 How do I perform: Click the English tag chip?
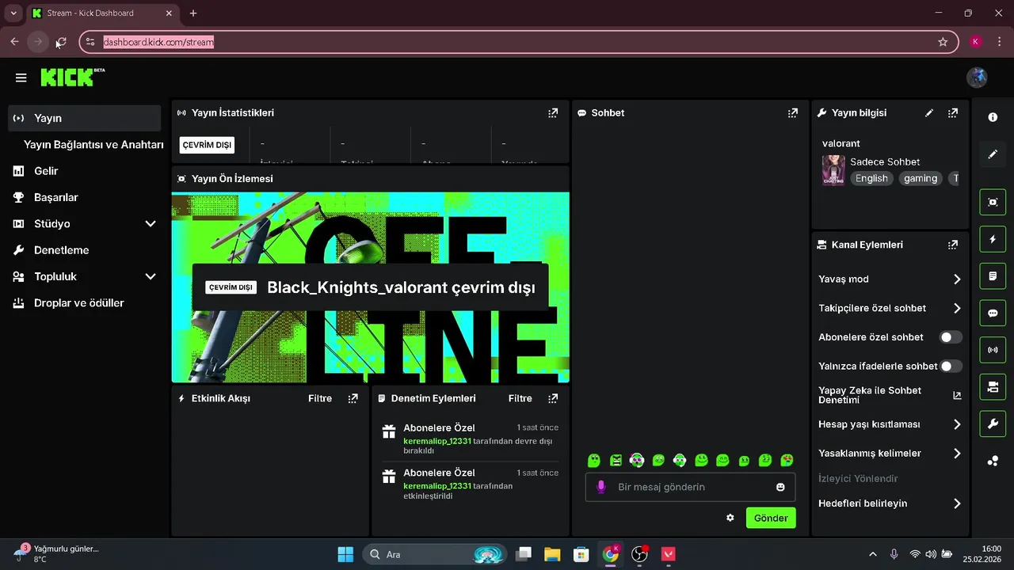coord(871,178)
